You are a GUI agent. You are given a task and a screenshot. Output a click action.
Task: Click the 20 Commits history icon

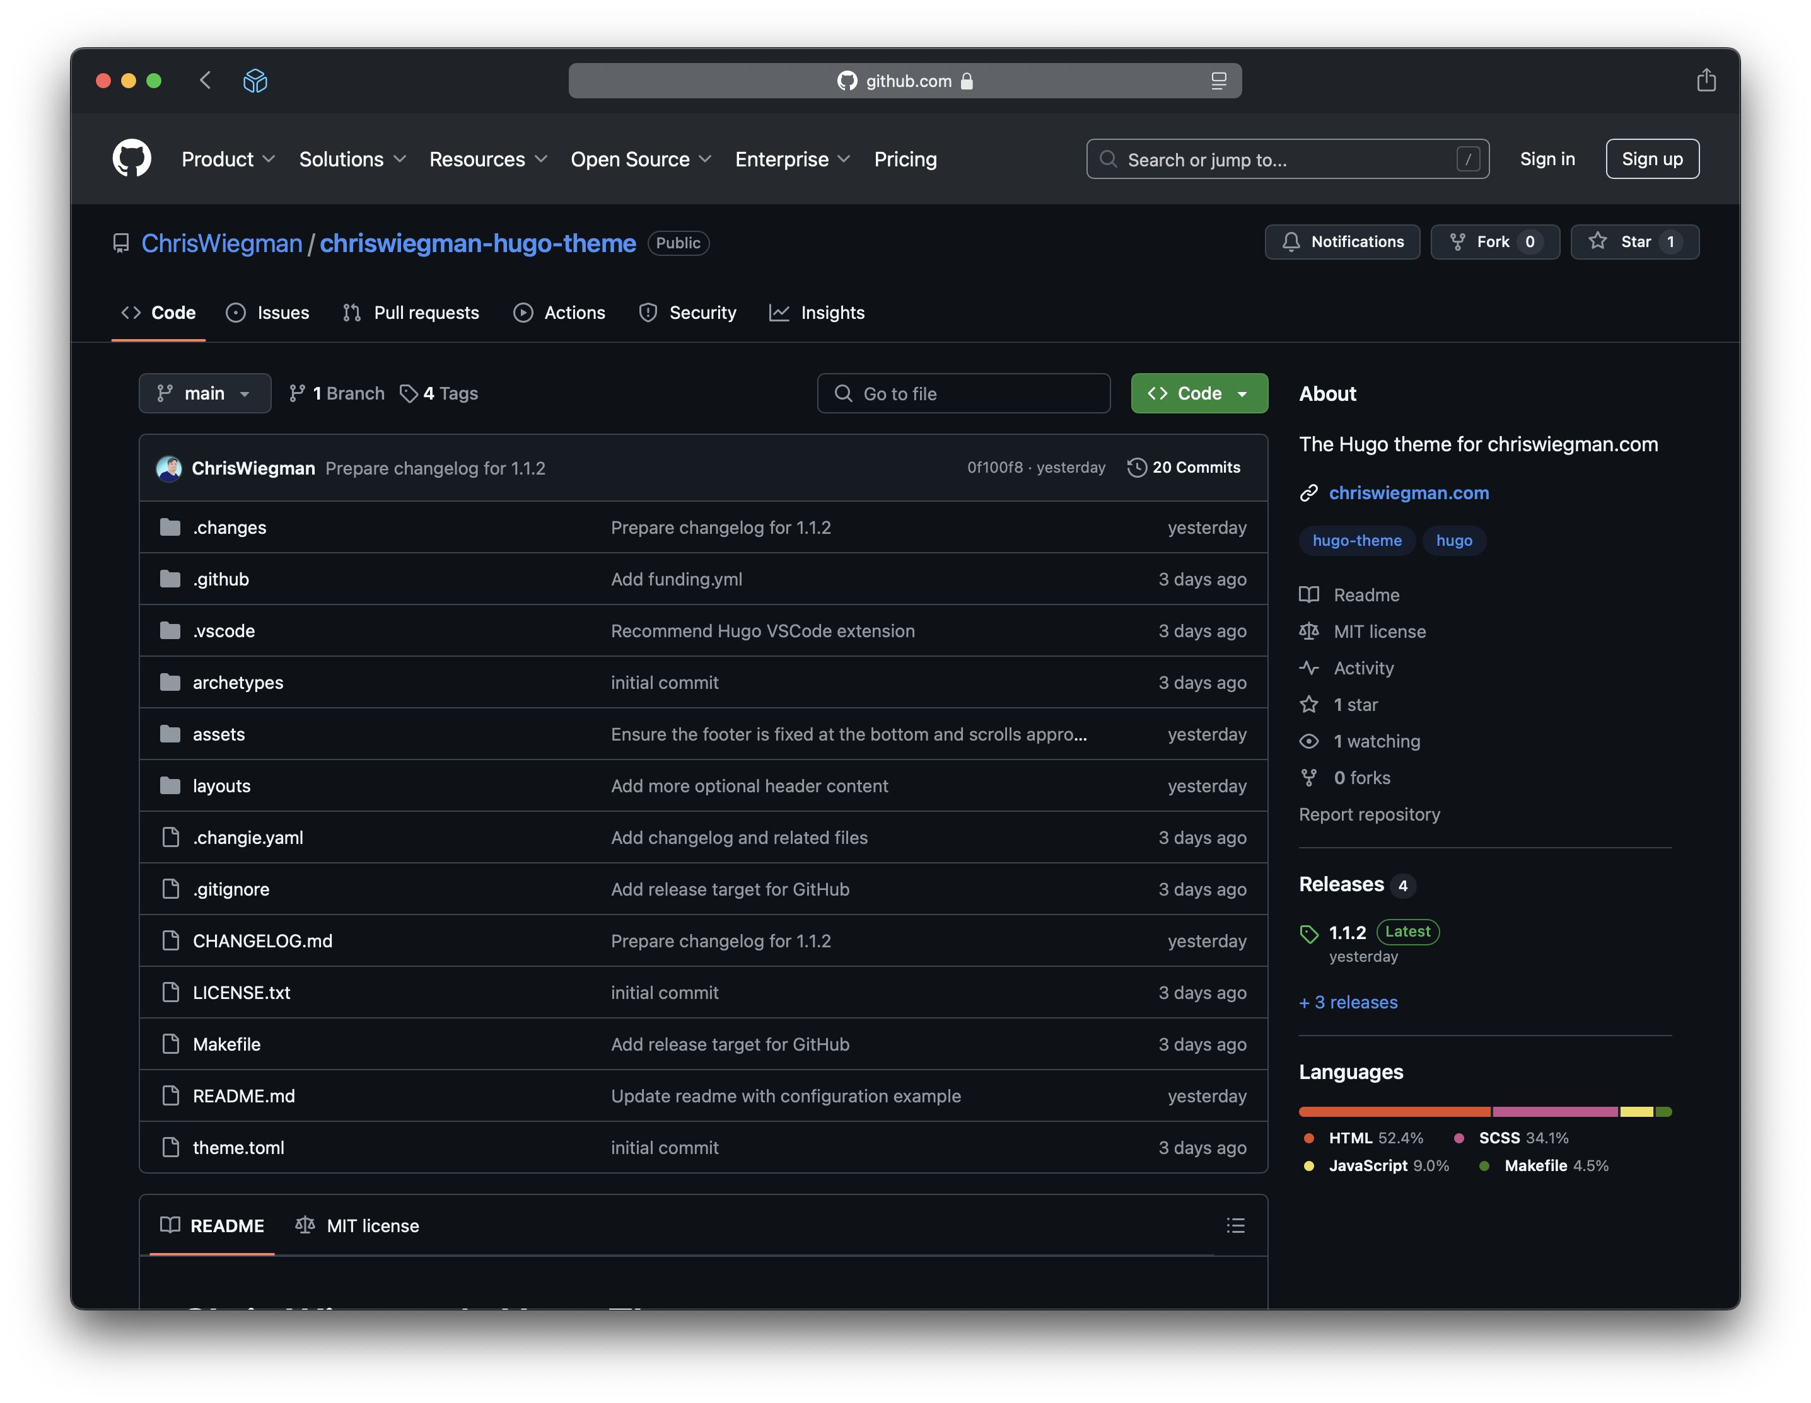click(1137, 468)
